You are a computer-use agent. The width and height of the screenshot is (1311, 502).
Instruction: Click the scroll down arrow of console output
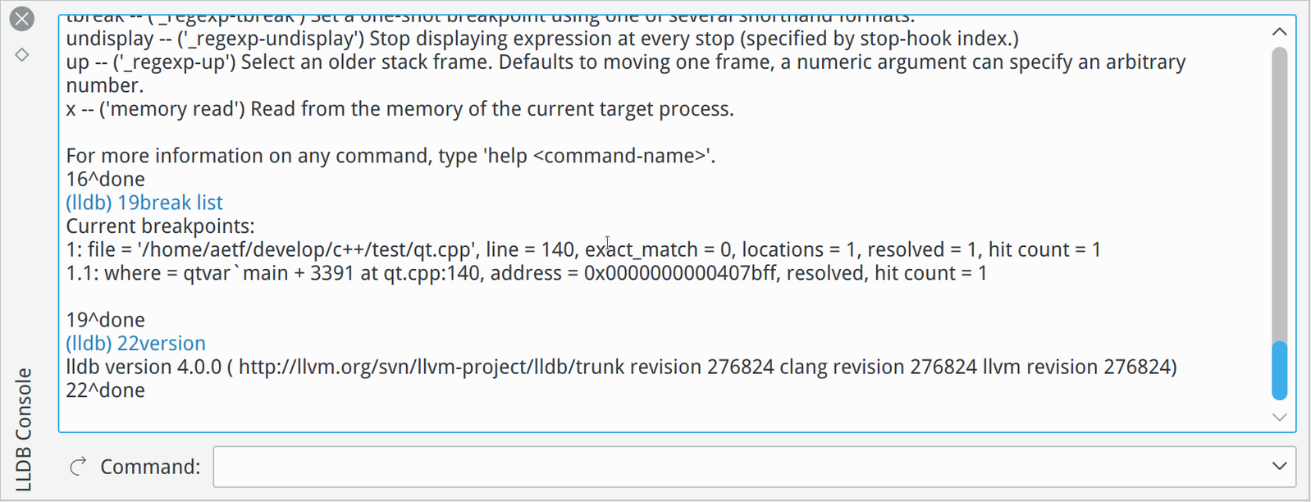point(1279,418)
